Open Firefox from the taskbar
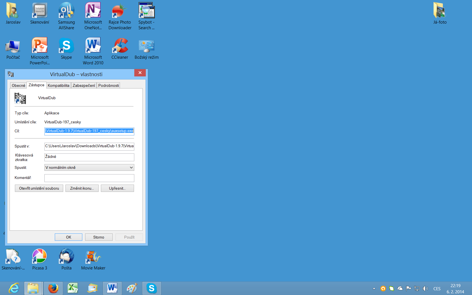The height and width of the screenshot is (295, 472). pyautogui.click(x=53, y=288)
